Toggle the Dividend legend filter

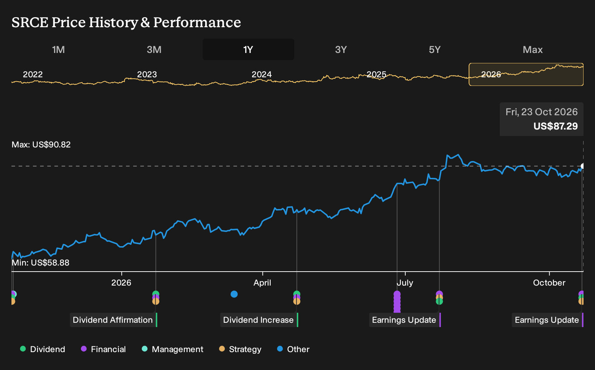click(43, 349)
